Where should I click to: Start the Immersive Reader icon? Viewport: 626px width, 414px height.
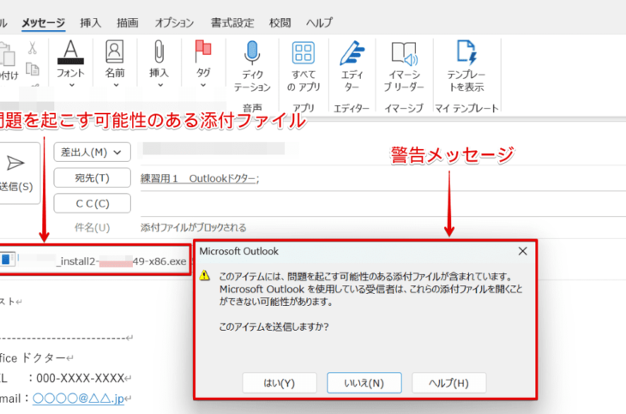(403, 55)
